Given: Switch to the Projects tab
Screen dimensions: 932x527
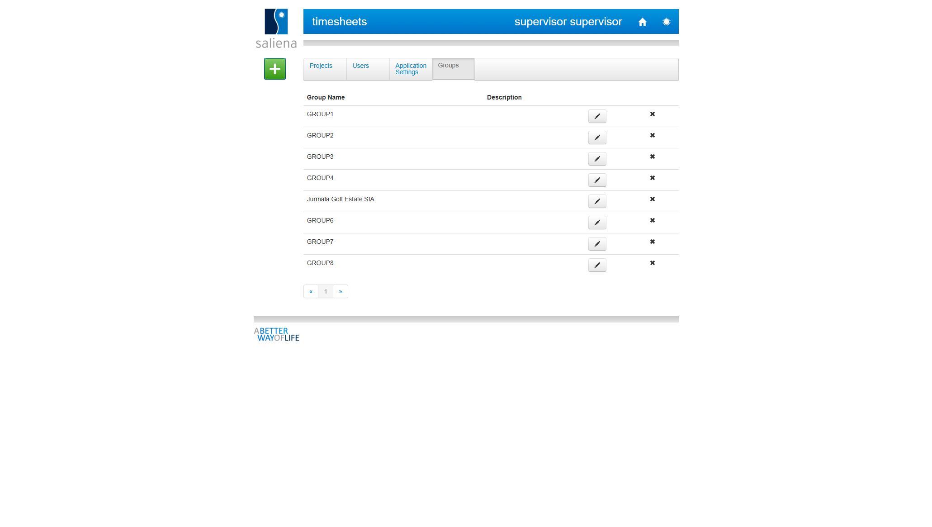Looking at the screenshot, I should tap(321, 66).
